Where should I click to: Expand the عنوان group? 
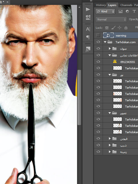pos(110,49)
